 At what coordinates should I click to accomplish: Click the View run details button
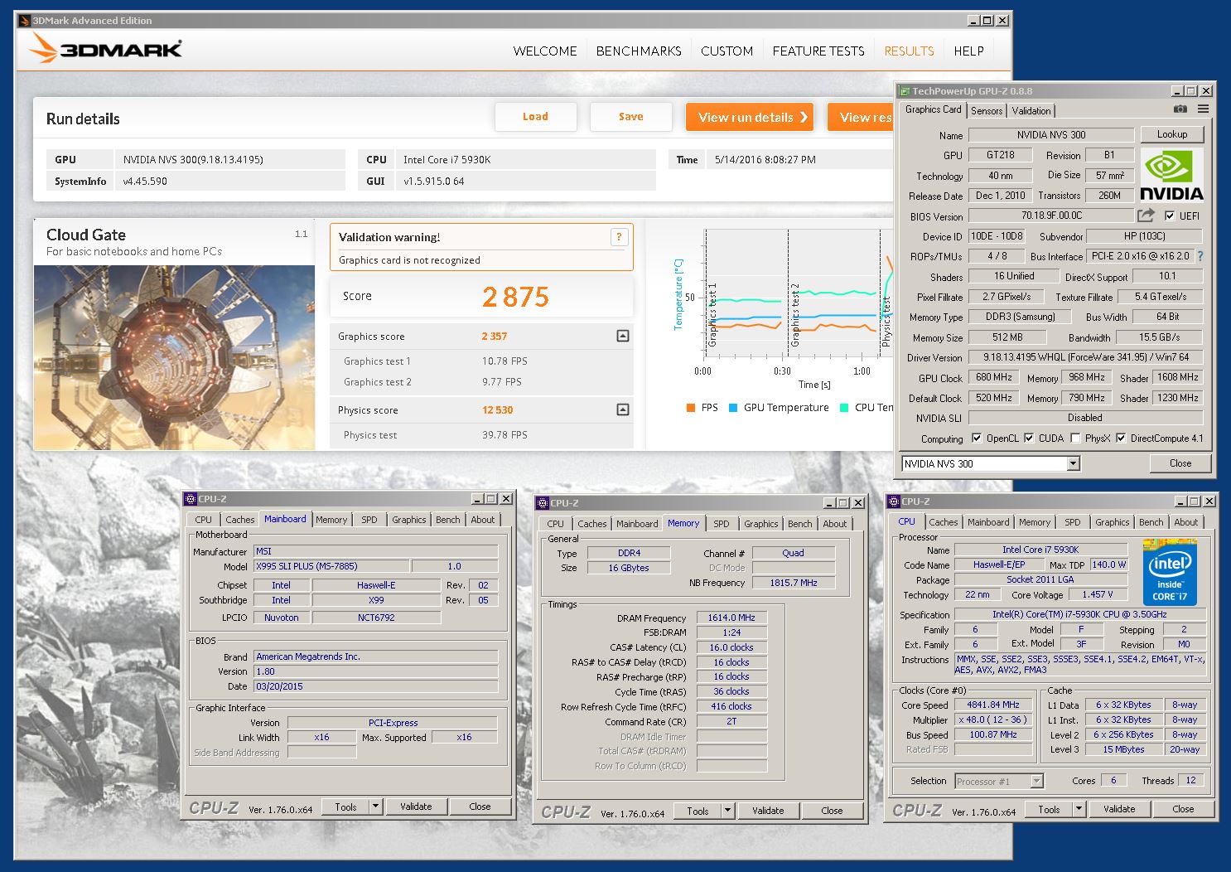750,117
